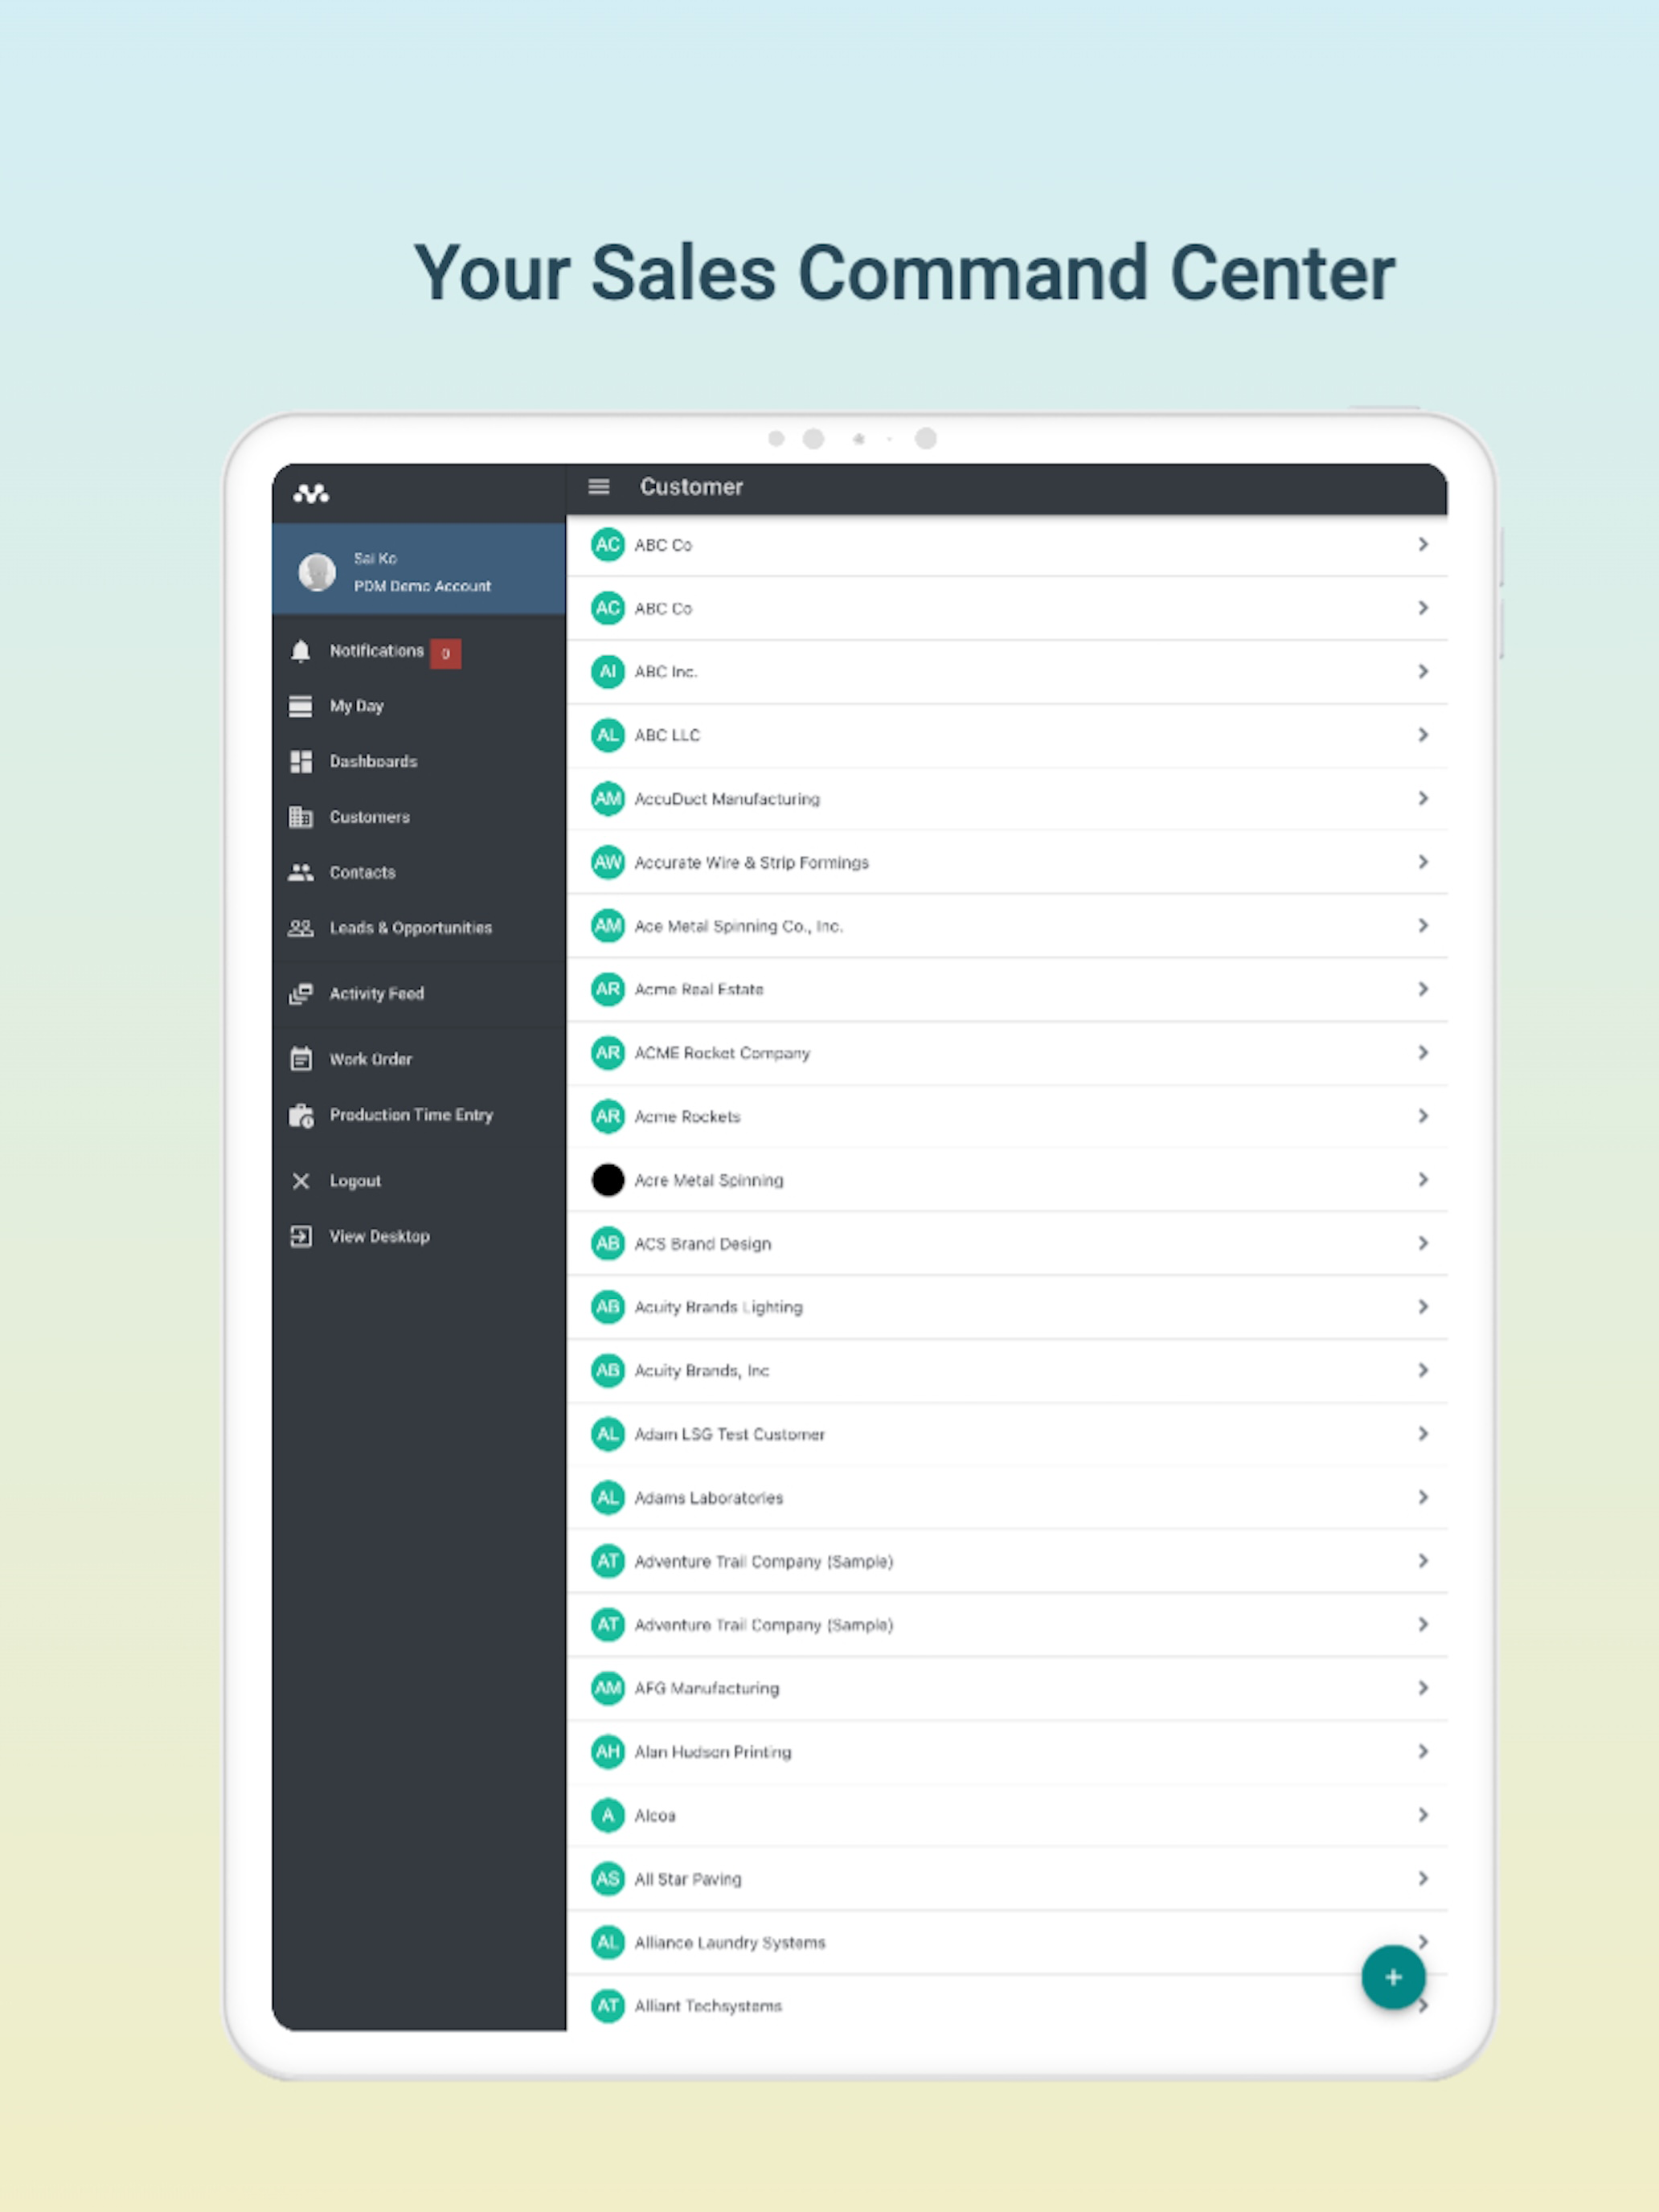Open Production Time Entry menu item

418,1115
